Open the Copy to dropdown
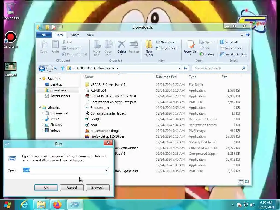Viewport: 280px width, 210px height. point(108,48)
